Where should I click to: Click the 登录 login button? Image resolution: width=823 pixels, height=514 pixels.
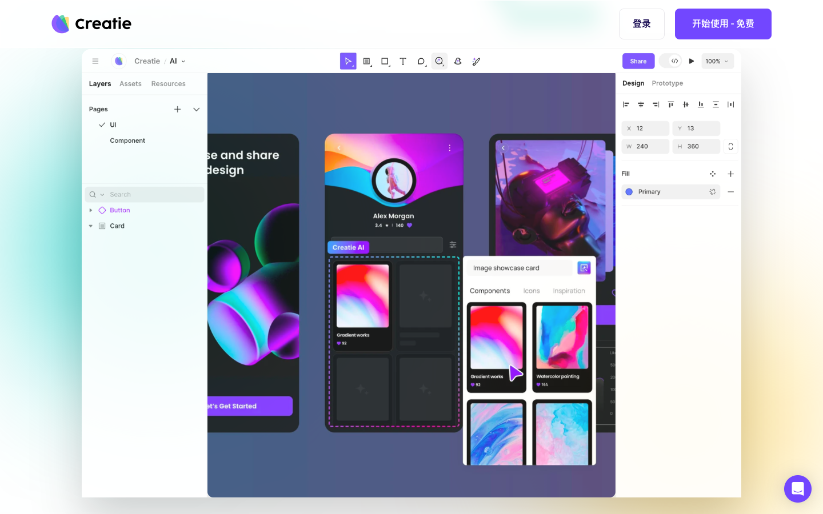[x=642, y=24]
